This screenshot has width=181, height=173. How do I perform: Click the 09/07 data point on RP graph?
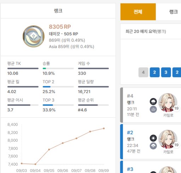click(76, 138)
